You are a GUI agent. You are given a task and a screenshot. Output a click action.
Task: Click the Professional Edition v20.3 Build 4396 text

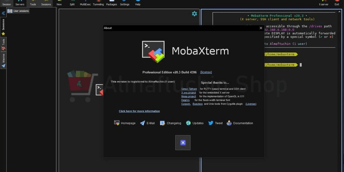(170, 72)
